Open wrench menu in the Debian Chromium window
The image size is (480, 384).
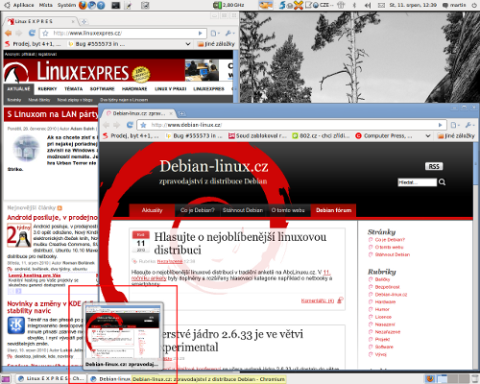pos(469,125)
